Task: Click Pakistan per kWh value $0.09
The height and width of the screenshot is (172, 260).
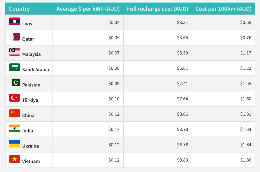Action: coord(114,84)
